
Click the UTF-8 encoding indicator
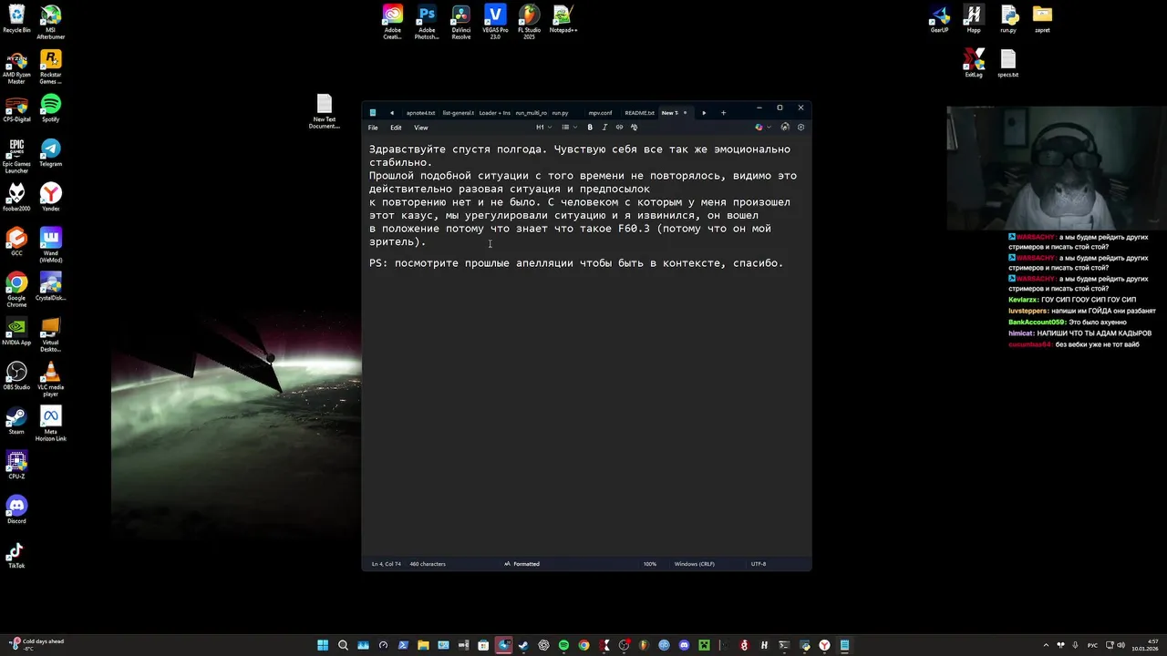[x=759, y=564]
